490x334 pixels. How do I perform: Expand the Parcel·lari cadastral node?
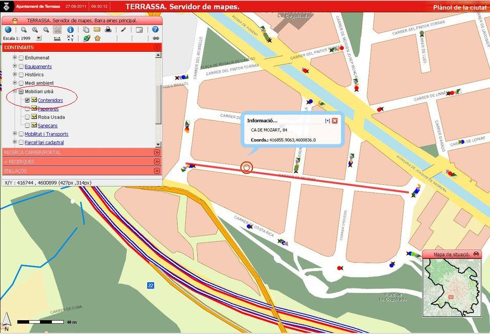coord(15,142)
